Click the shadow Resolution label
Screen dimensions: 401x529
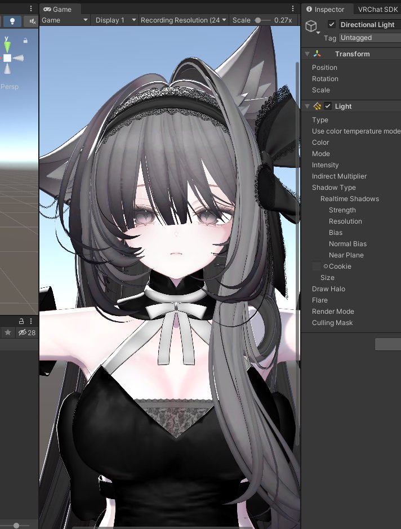click(x=345, y=221)
